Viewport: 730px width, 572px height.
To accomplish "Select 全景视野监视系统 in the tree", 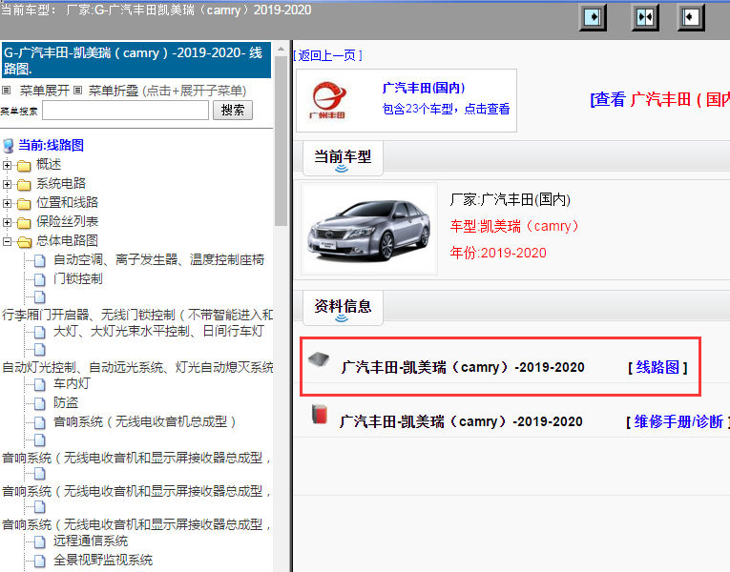I will 103,561.
